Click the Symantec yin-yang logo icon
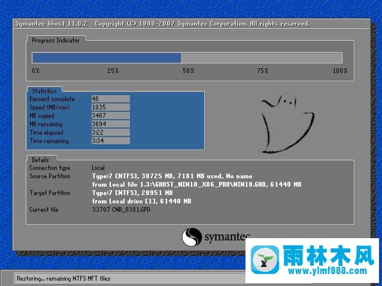Screen dimensions: 382x286 click(x=192, y=237)
